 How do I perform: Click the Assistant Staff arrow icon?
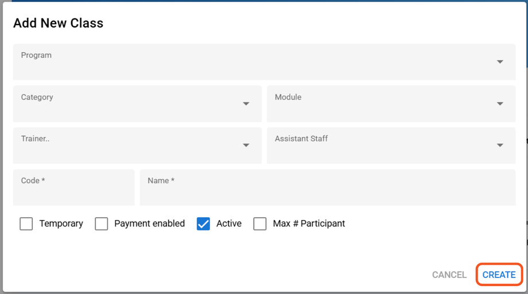point(500,146)
